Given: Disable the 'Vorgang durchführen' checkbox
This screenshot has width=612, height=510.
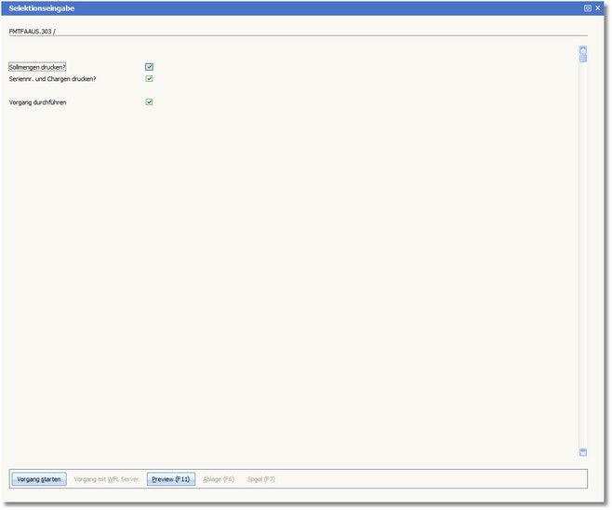Looking at the screenshot, I should pos(149,102).
